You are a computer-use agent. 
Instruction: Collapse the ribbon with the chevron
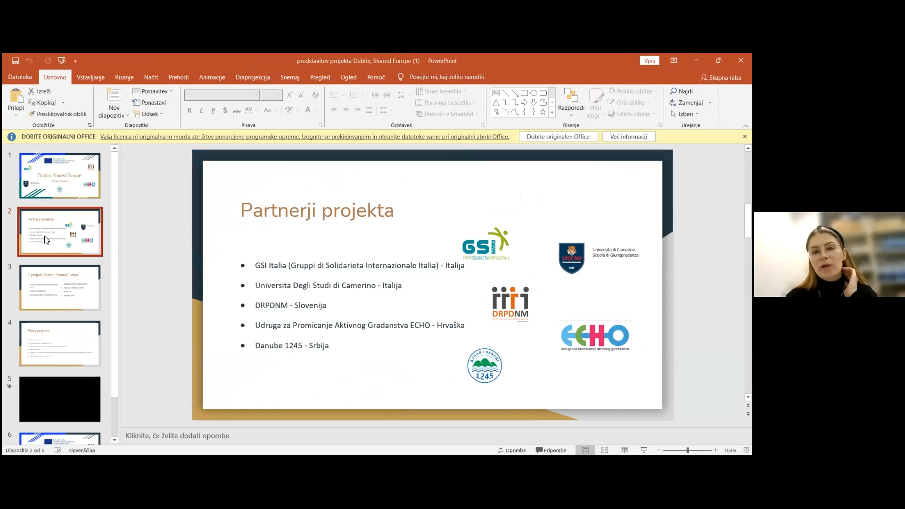(x=746, y=126)
